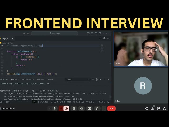Go forward with the editor's right arrow

click(x=28, y=33)
